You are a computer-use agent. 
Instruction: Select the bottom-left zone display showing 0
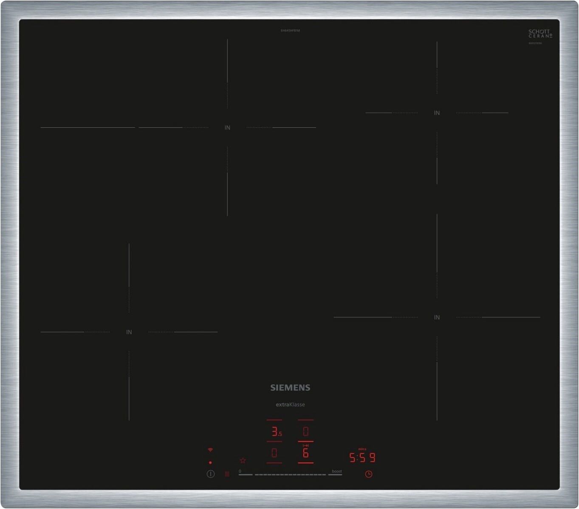tap(274, 453)
